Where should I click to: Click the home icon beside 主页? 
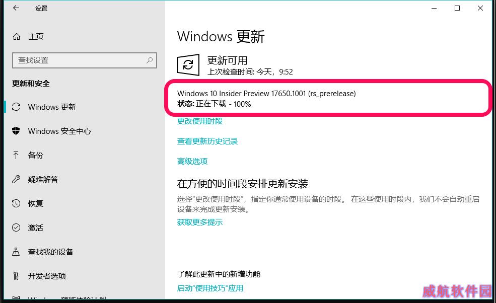coord(17,37)
